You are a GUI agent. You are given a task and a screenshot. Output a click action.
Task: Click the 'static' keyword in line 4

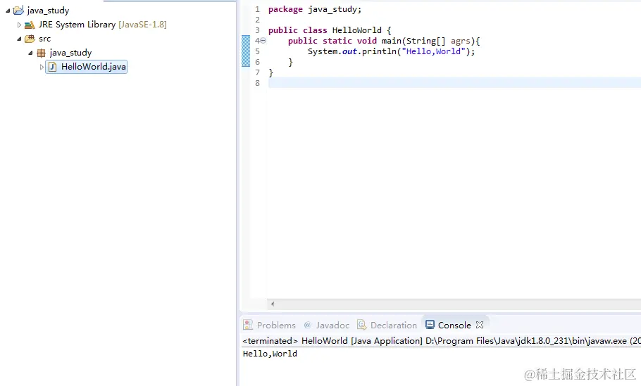tap(337, 41)
